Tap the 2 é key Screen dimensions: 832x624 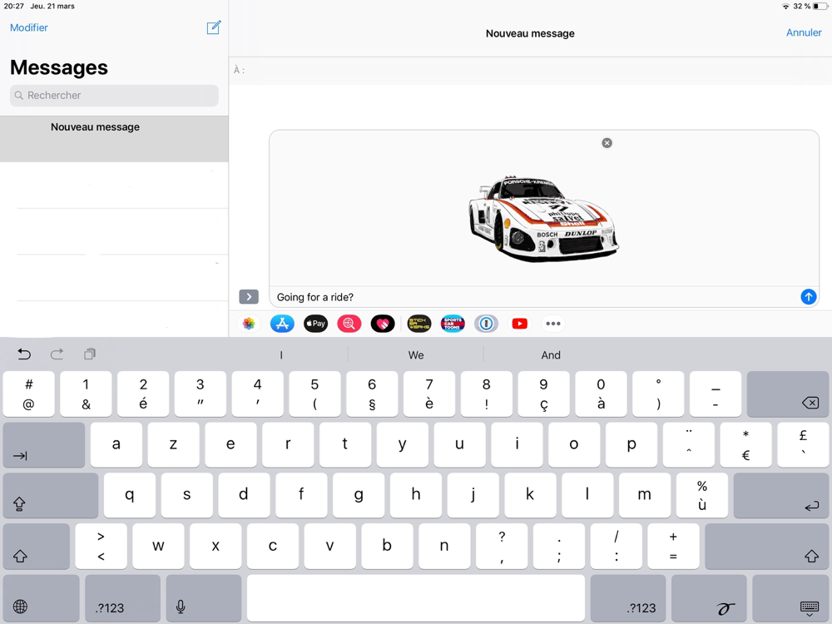point(143,394)
